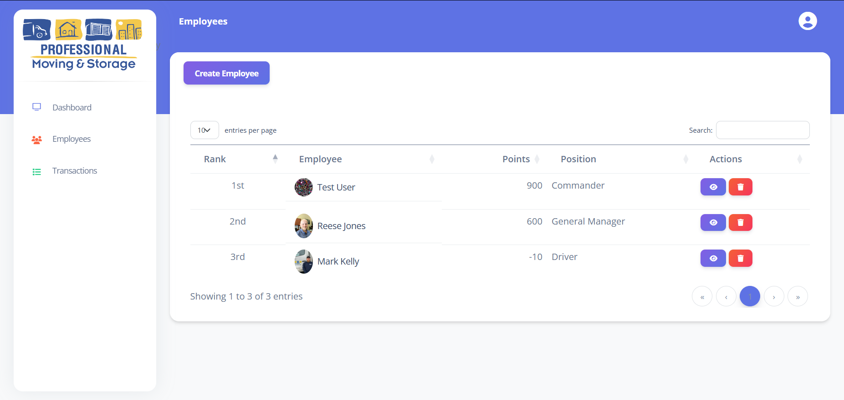This screenshot has width=844, height=400.
Task: View Reese Jones's profile via eye button
Action: tap(713, 222)
